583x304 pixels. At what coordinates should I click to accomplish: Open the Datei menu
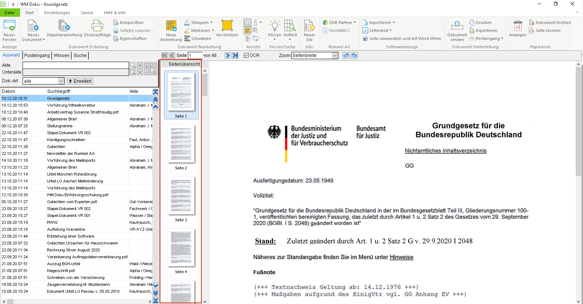pyautogui.click(x=10, y=13)
